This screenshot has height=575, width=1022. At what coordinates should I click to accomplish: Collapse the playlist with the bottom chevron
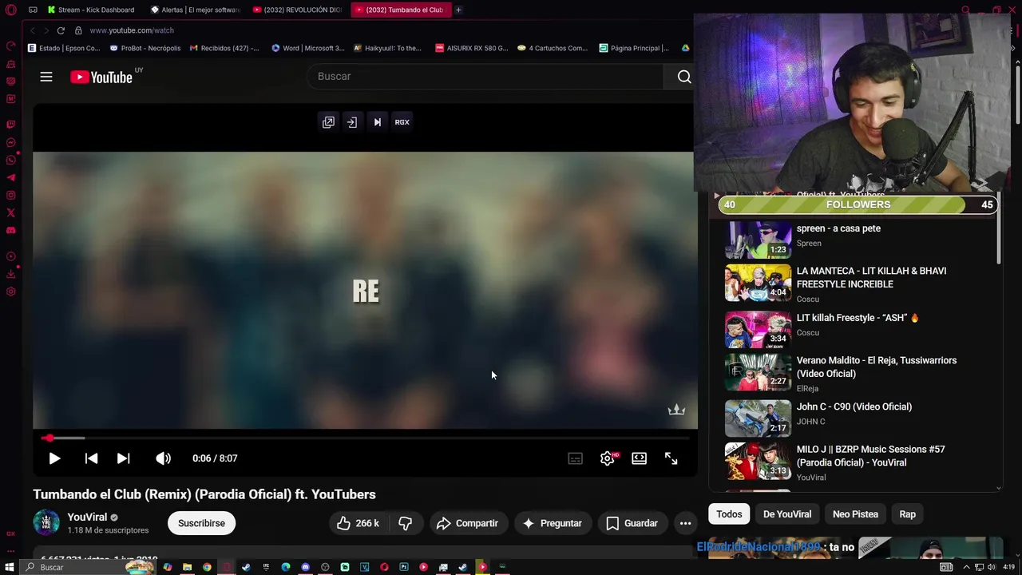998,488
